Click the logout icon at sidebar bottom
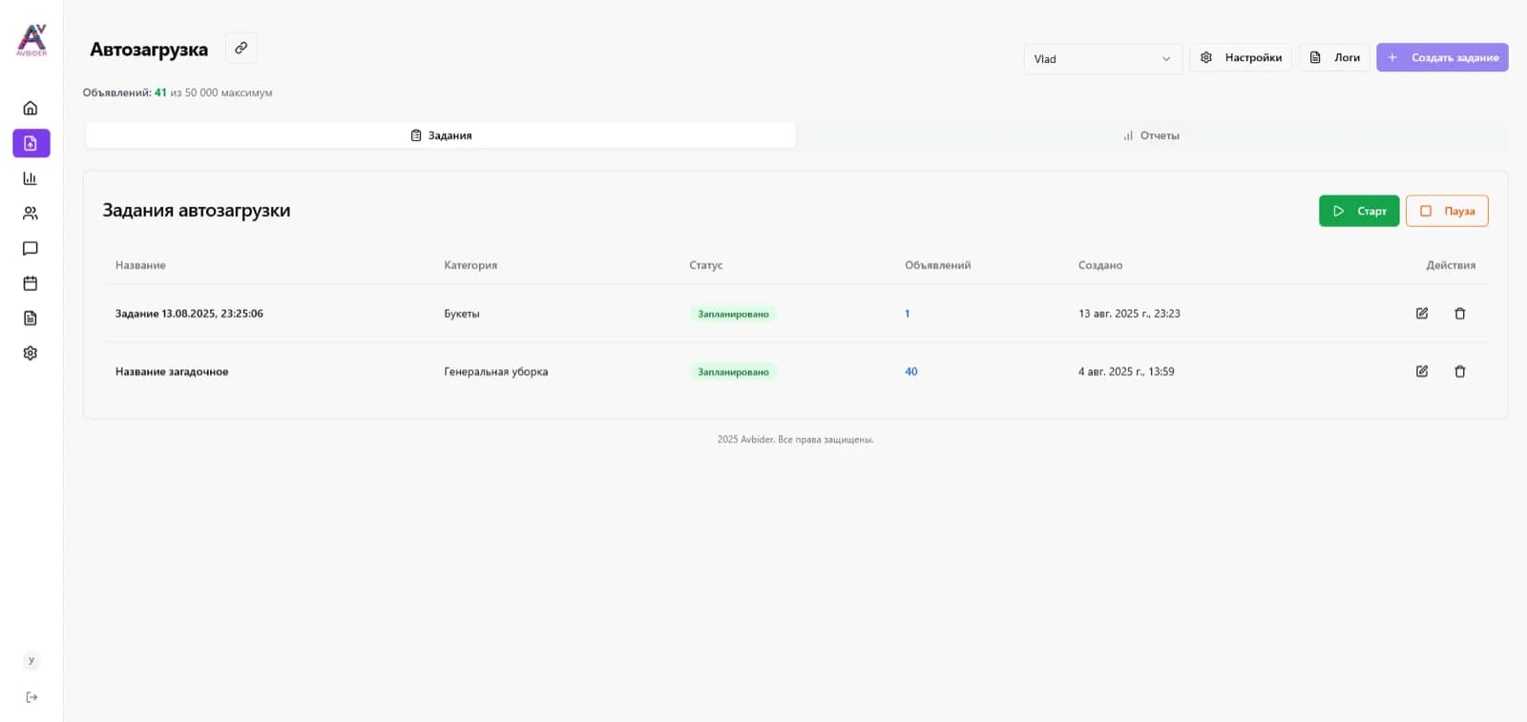Image resolution: width=1527 pixels, height=722 pixels. click(x=31, y=697)
